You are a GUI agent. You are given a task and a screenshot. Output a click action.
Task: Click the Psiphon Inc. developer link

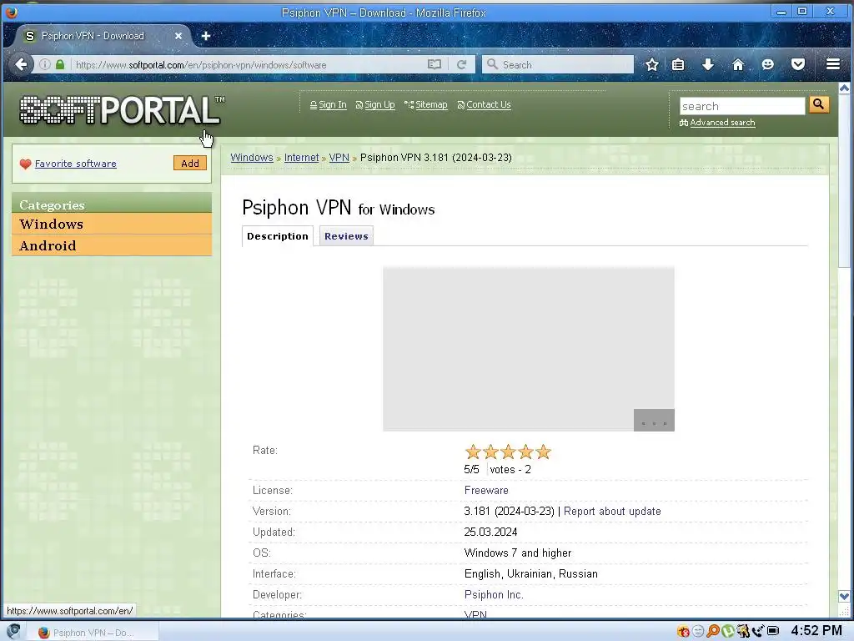(494, 594)
